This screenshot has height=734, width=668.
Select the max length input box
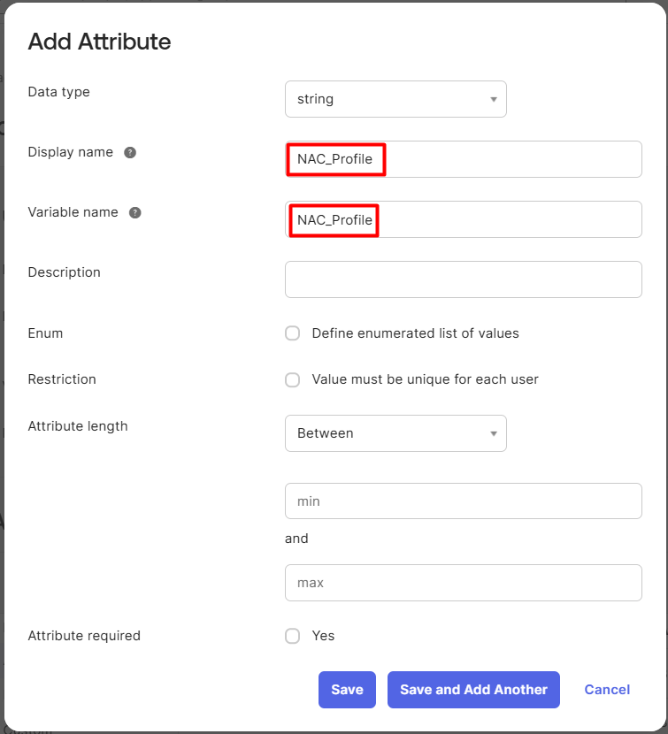(464, 583)
